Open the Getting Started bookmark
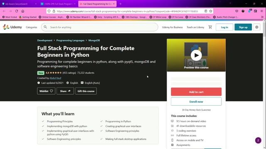266x149 pixels. point(28,17)
